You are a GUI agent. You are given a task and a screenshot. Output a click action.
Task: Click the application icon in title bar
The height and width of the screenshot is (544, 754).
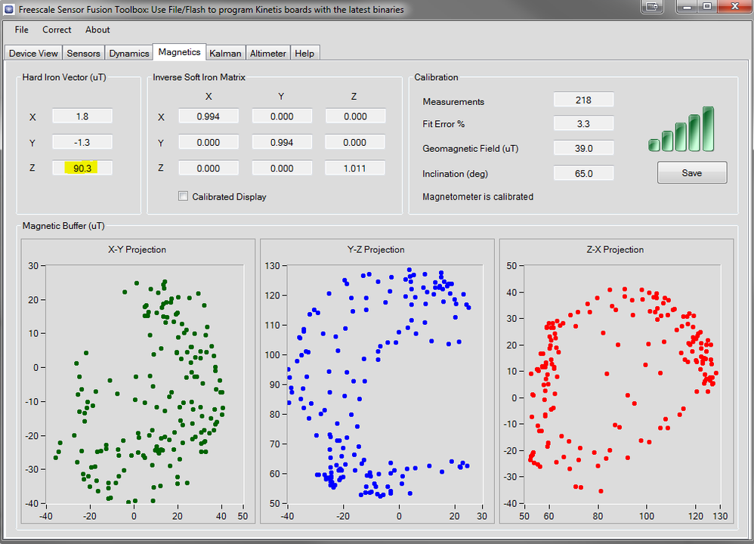coord(8,8)
